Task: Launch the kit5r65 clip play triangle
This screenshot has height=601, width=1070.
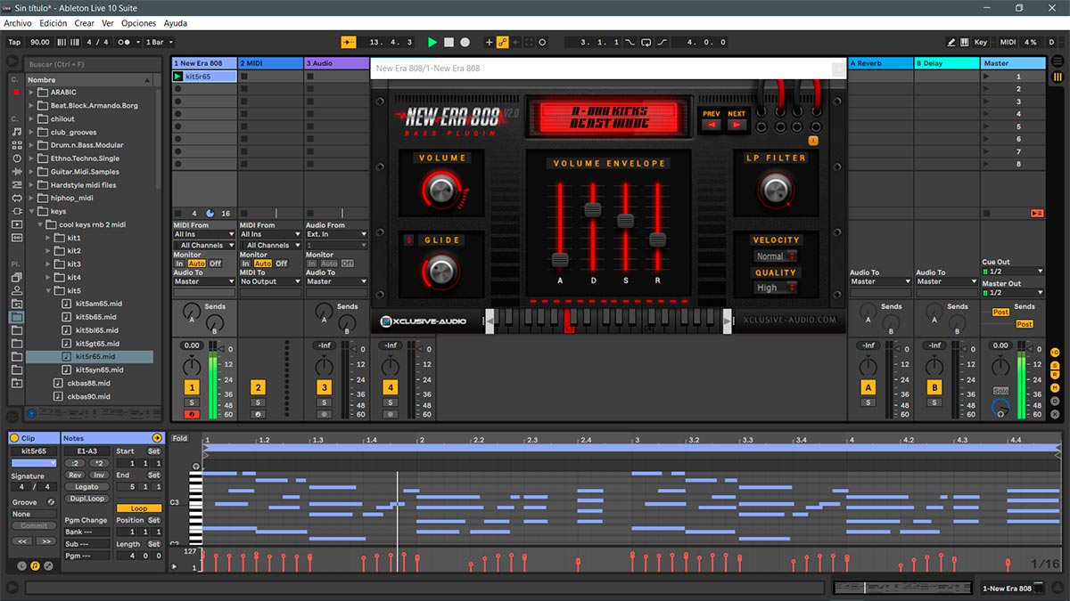Action: pos(177,77)
